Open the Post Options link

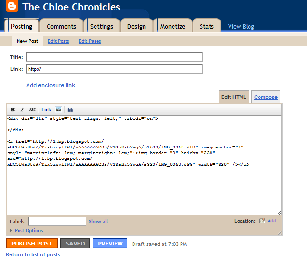[29, 231]
